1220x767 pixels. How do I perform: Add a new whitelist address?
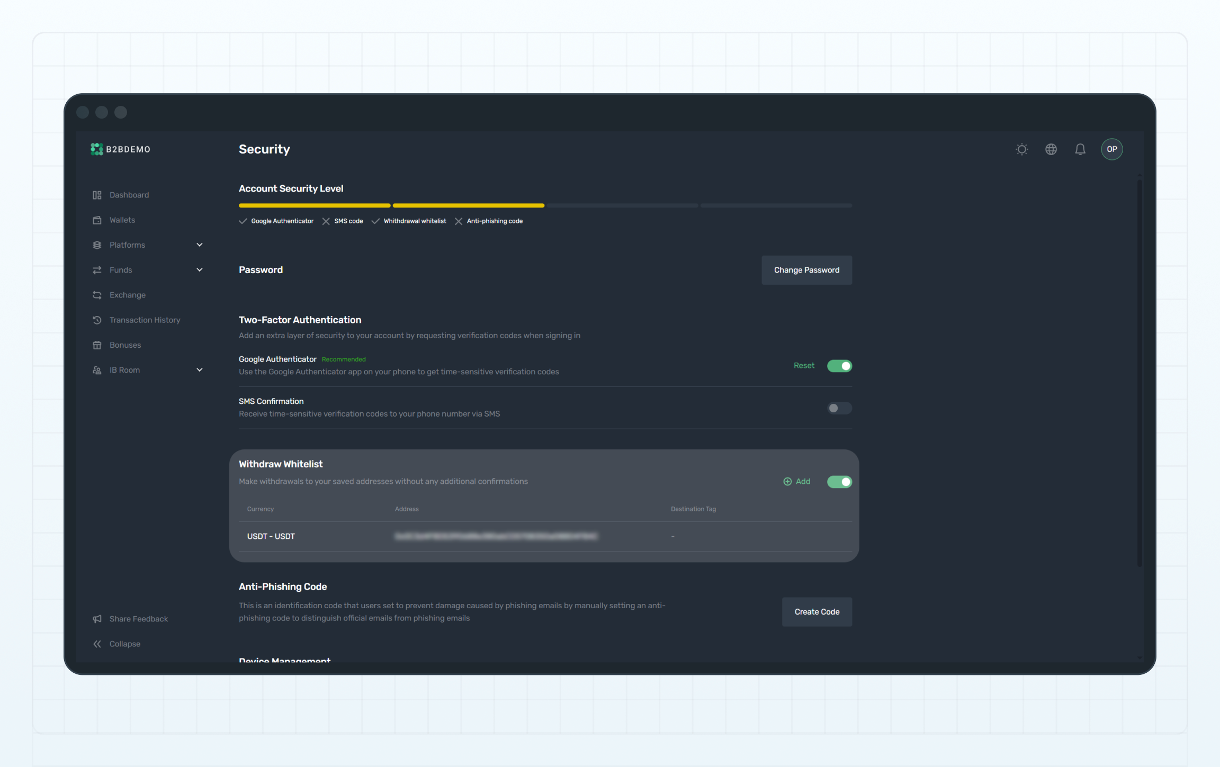(797, 481)
